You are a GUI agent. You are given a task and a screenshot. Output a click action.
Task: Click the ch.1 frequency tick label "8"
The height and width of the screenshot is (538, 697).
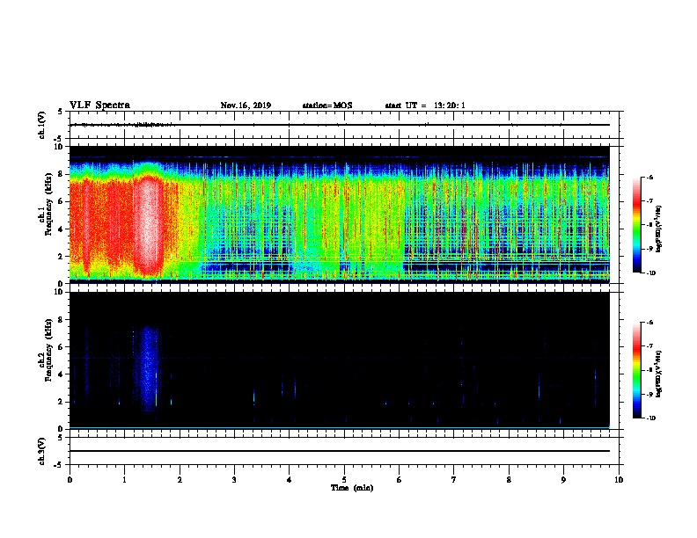[61, 174]
